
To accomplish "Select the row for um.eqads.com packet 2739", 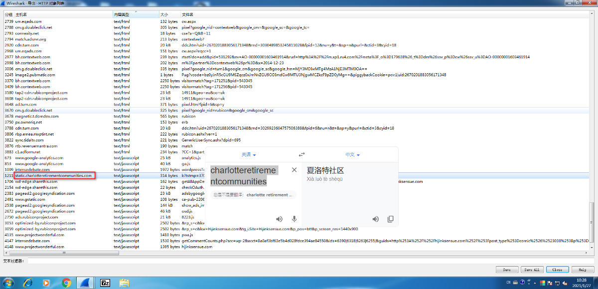I will click(x=296, y=21).
